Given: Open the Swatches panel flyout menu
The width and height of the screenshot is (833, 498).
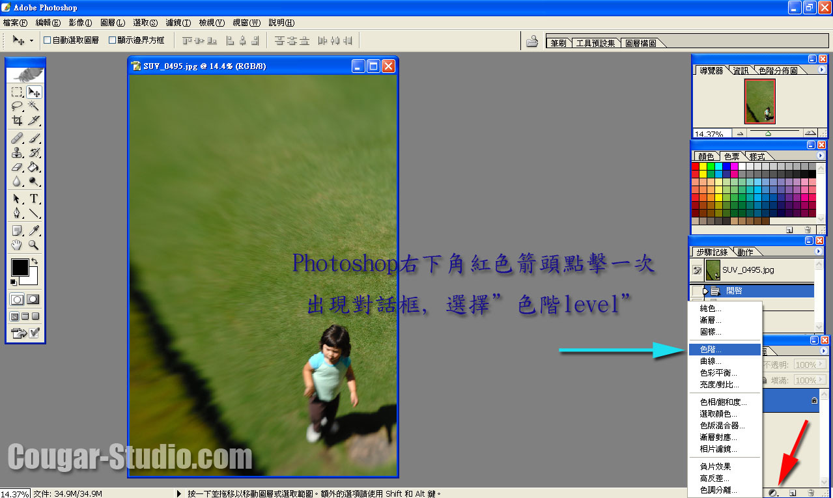Looking at the screenshot, I should 821,156.
